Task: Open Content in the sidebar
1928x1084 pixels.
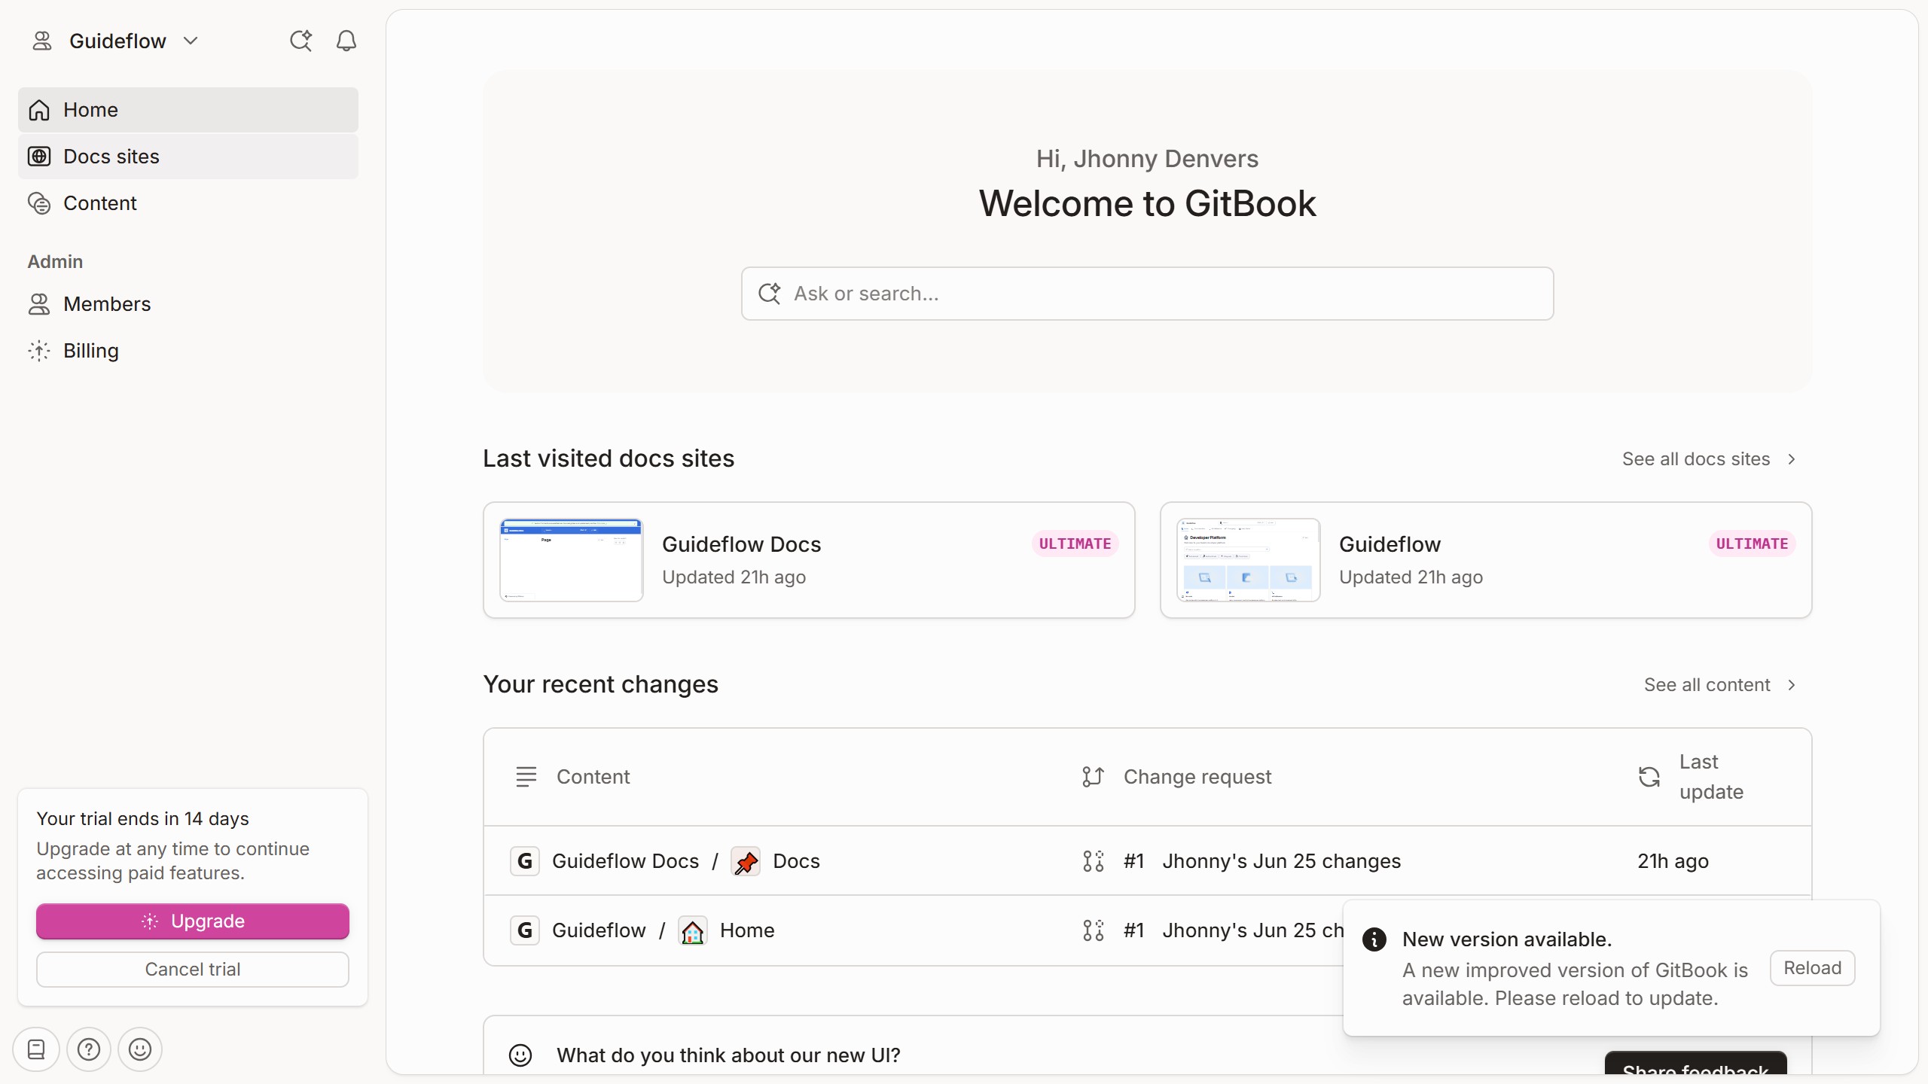Action: [x=188, y=203]
